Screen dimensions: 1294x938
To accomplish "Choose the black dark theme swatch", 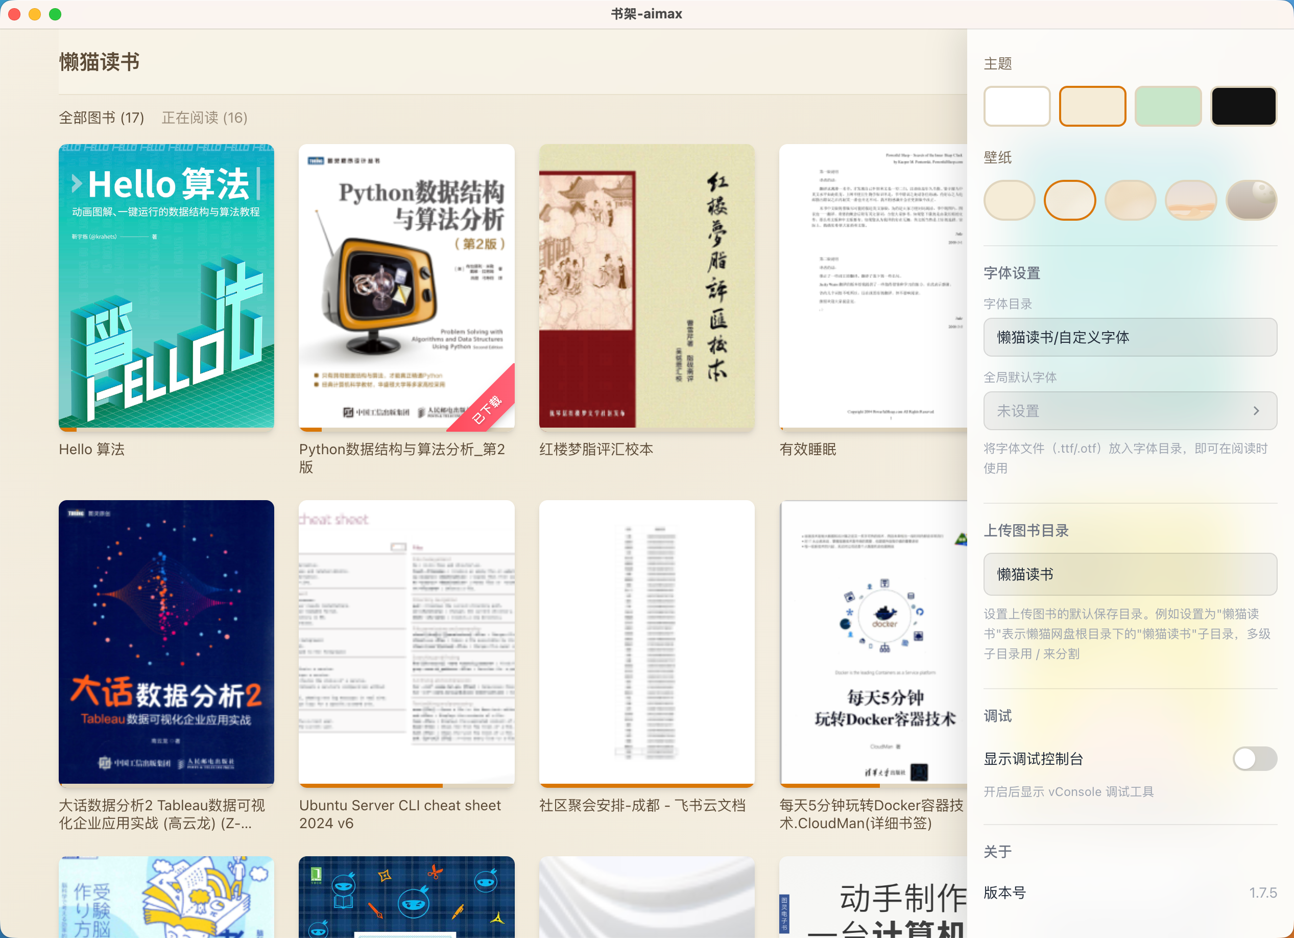I will pos(1243,106).
